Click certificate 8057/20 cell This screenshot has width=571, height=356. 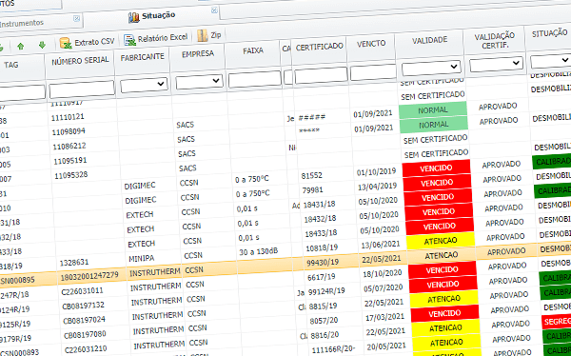[324, 320]
